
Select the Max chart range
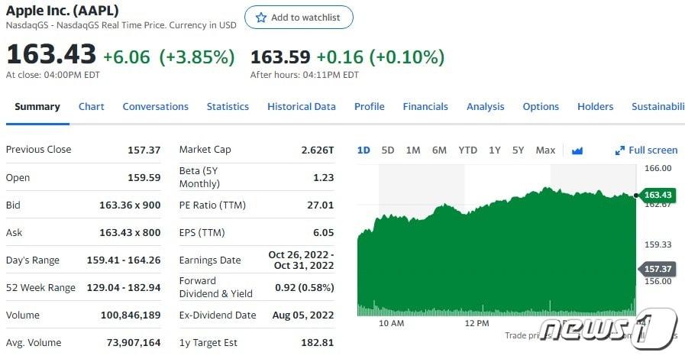[x=545, y=150]
